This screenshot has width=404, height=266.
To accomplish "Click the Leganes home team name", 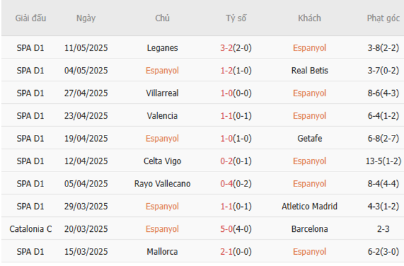I will coord(162,48).
